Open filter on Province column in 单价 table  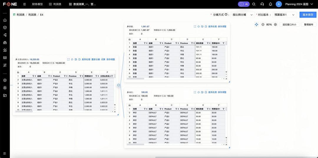[x=192, y=109]
